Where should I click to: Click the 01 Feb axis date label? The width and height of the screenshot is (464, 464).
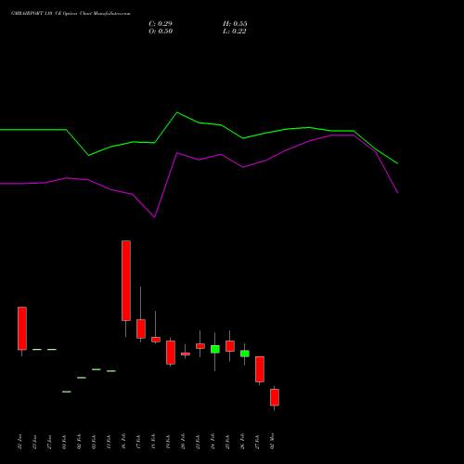[65, 442]
